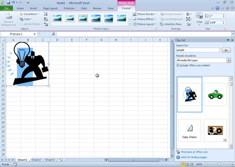This screenshot has width=235, height=167.
Task: Switch to the Review tab
Action: 97,8
